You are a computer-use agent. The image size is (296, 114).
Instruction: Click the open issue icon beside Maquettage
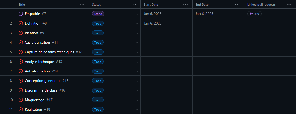click(21, 100)
